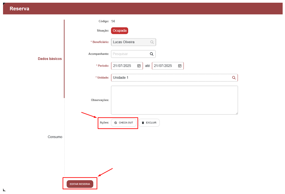Select the Dados básicos tab

coord(50,59)
